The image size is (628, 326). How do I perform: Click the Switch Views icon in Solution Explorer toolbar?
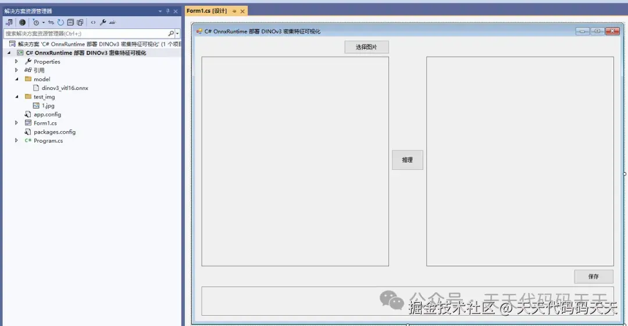pyautogui.click(x=9, y=23)
